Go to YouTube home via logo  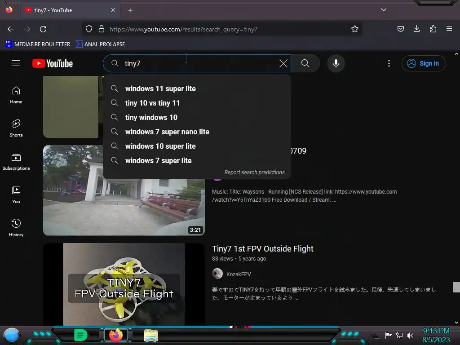(53, 63)
